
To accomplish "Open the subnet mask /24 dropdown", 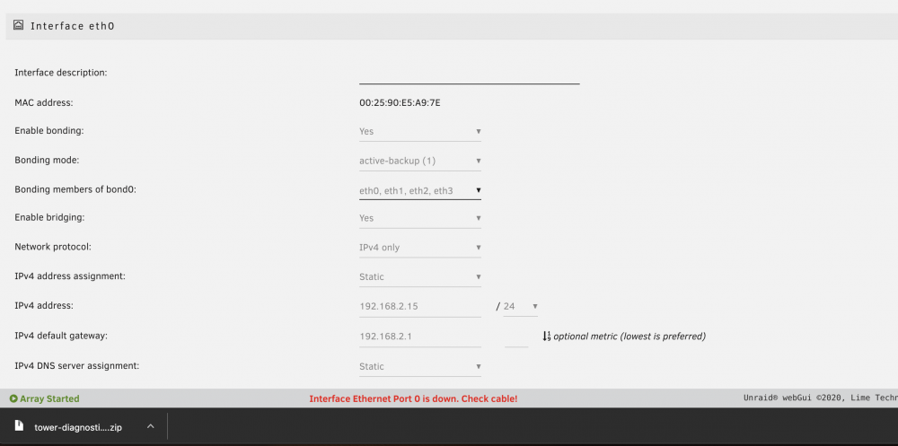I will [521, 306].
